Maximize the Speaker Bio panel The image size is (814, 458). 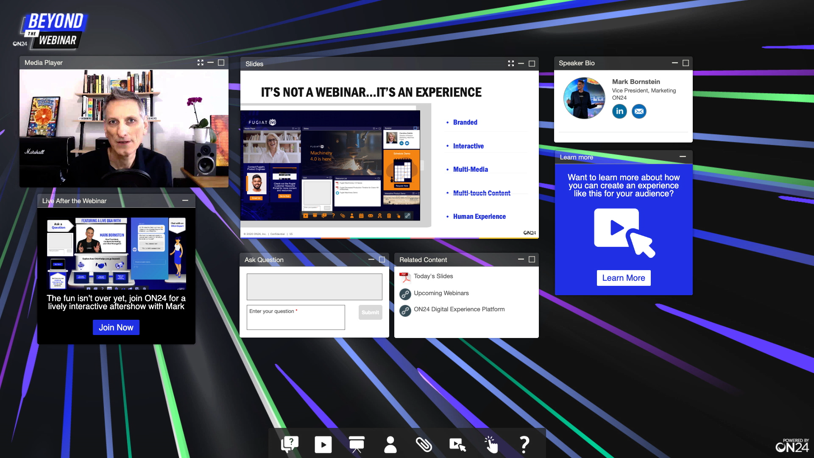click(686, 63)
